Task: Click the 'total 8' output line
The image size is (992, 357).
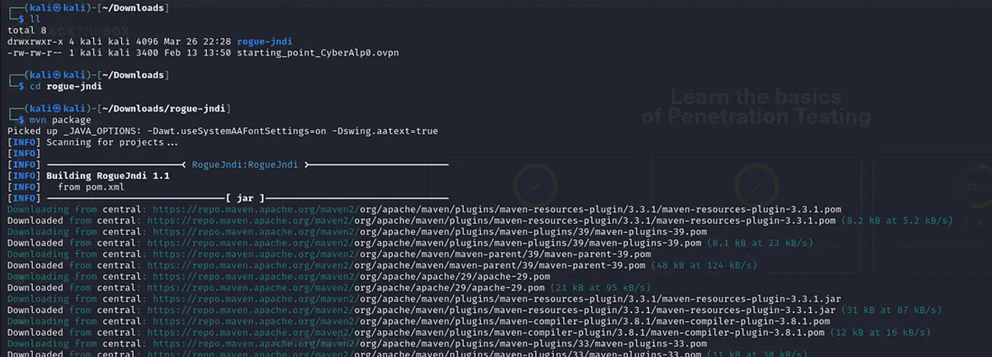Action: tap(27, 30)
